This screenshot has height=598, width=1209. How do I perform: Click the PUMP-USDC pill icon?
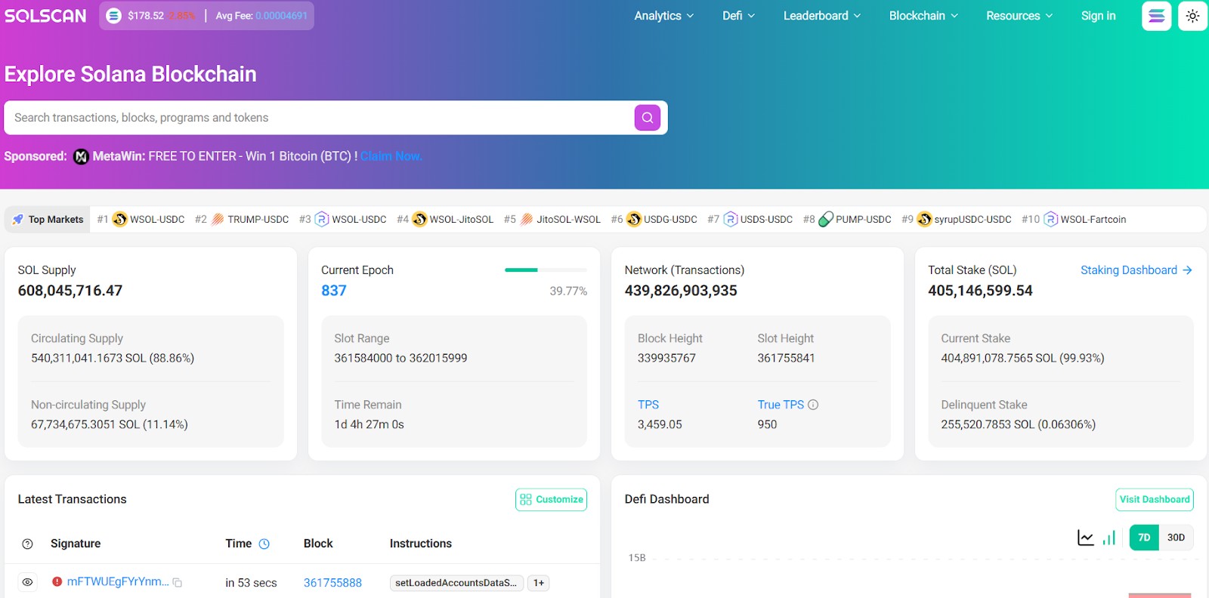pyautogui.click(x=826, y=220)
